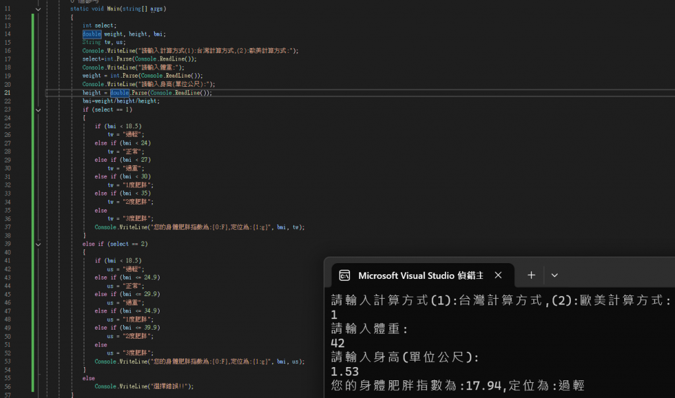Click the 'int select;' declaration
The height and width of the screenshot is (398, 675).
(100, 26)
